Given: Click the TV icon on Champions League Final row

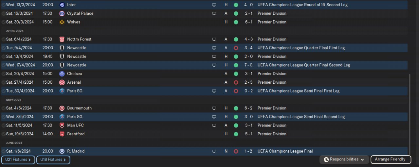Looking at the screenshot, I should point(214,151).
